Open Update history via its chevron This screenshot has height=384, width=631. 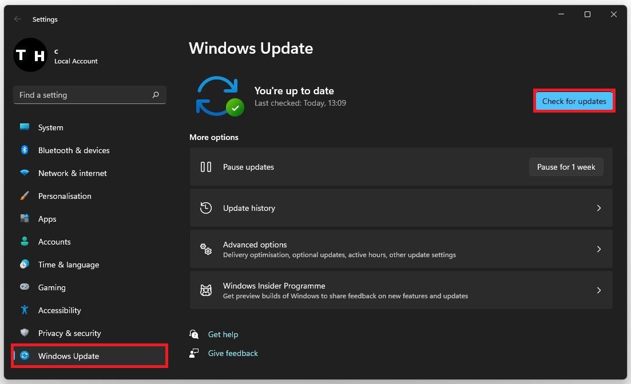[x=599, y=208]
